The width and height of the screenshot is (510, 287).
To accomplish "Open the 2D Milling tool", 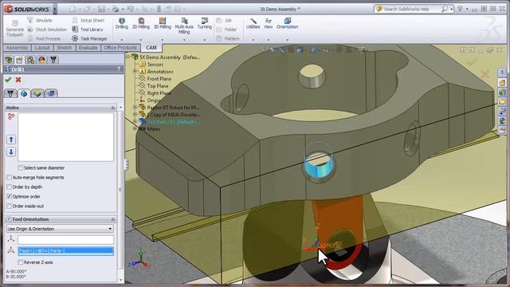I will coord(141,24).
